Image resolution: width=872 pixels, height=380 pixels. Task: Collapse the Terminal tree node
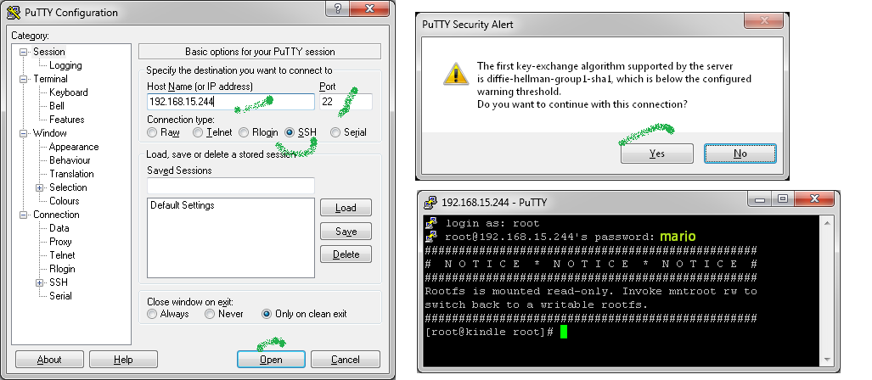click(24, 79)
